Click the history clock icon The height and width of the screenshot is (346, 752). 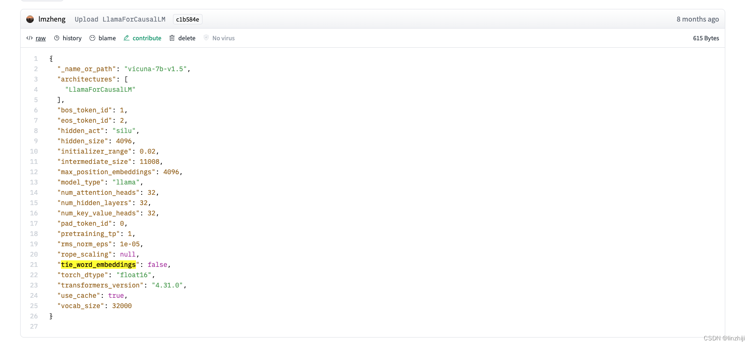tap(57, 38)
